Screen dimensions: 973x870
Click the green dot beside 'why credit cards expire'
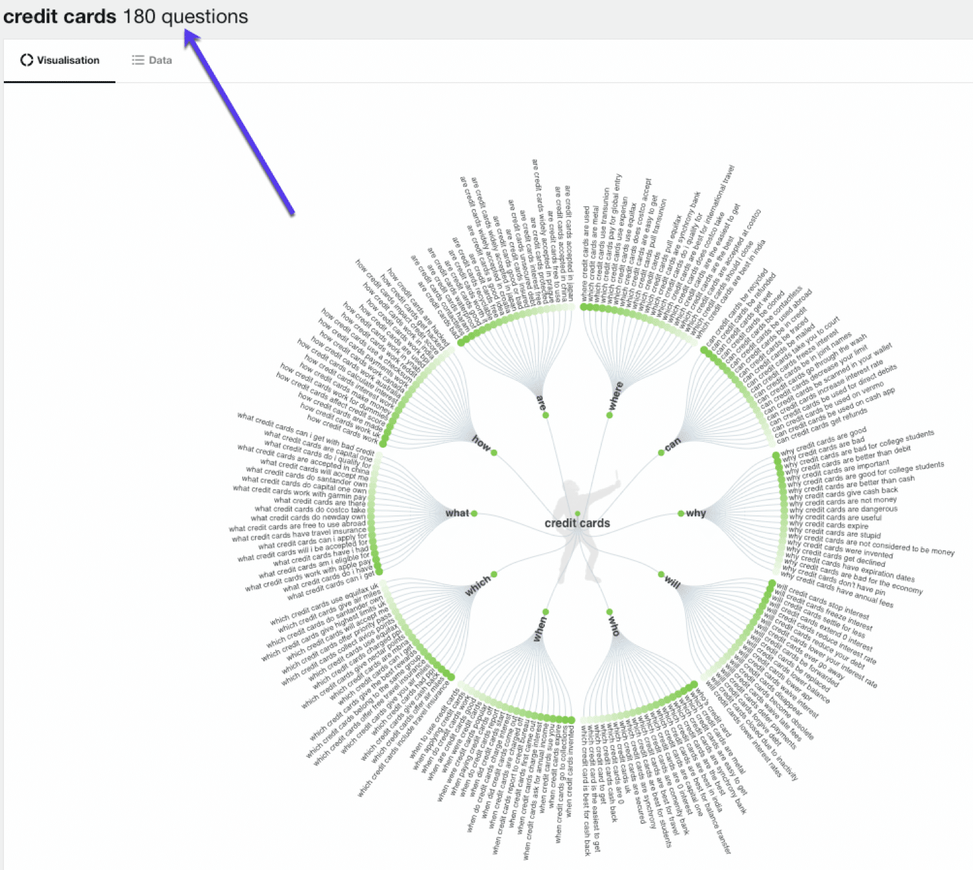[784, 524]
